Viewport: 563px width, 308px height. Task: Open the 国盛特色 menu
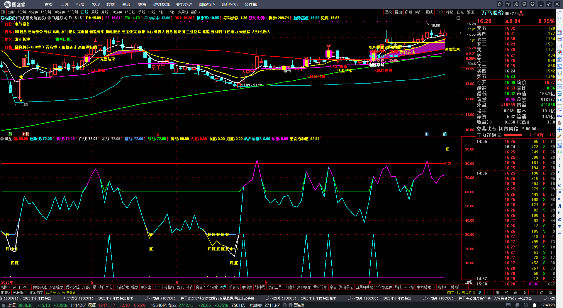click(x=207, y=4)
